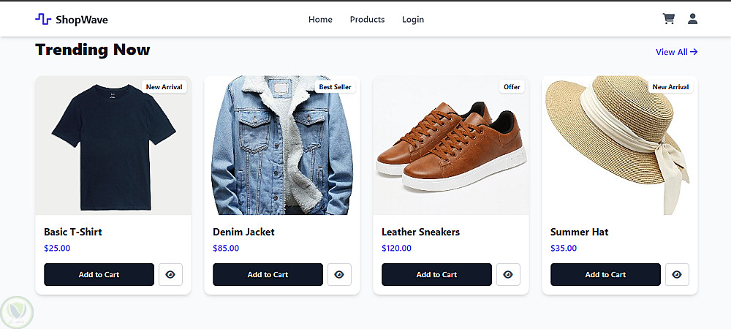Image resolution: width=731 pixels, height=329 pixels.
Task: Quick view the Summer Hat
Action: tap(677, 275)
